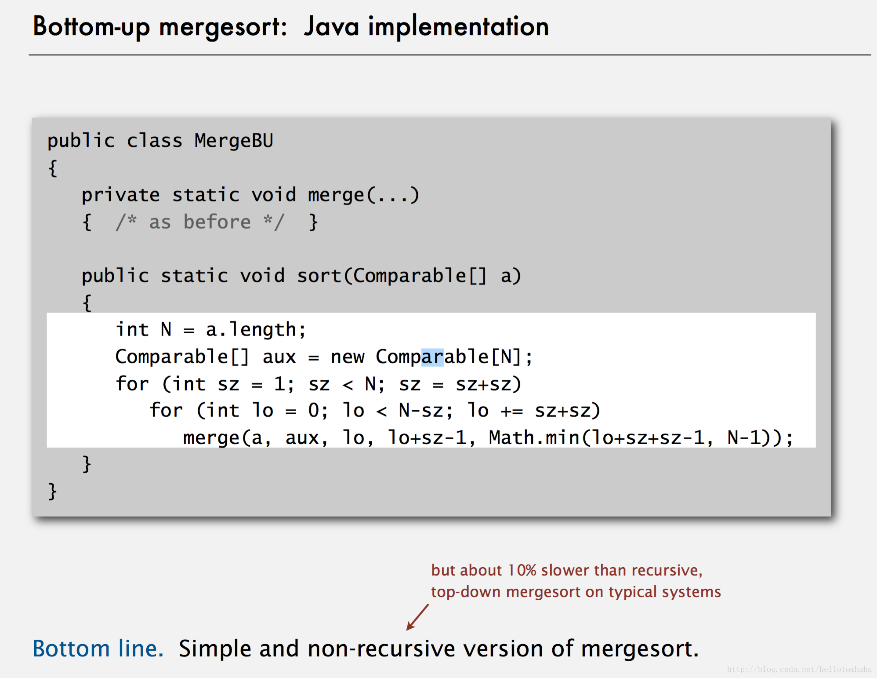Click 'Comparable[] aux' declaration text
This screenshot has width=877, height=678.
point(206,357)
